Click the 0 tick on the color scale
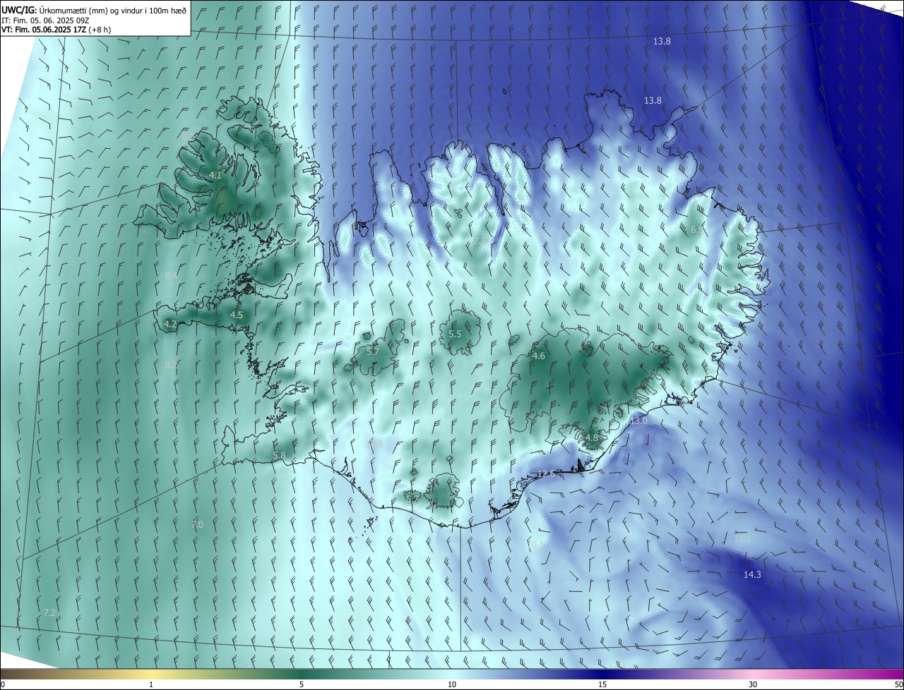Viewport: 904px width, 690px height. (x=3, y=684)
